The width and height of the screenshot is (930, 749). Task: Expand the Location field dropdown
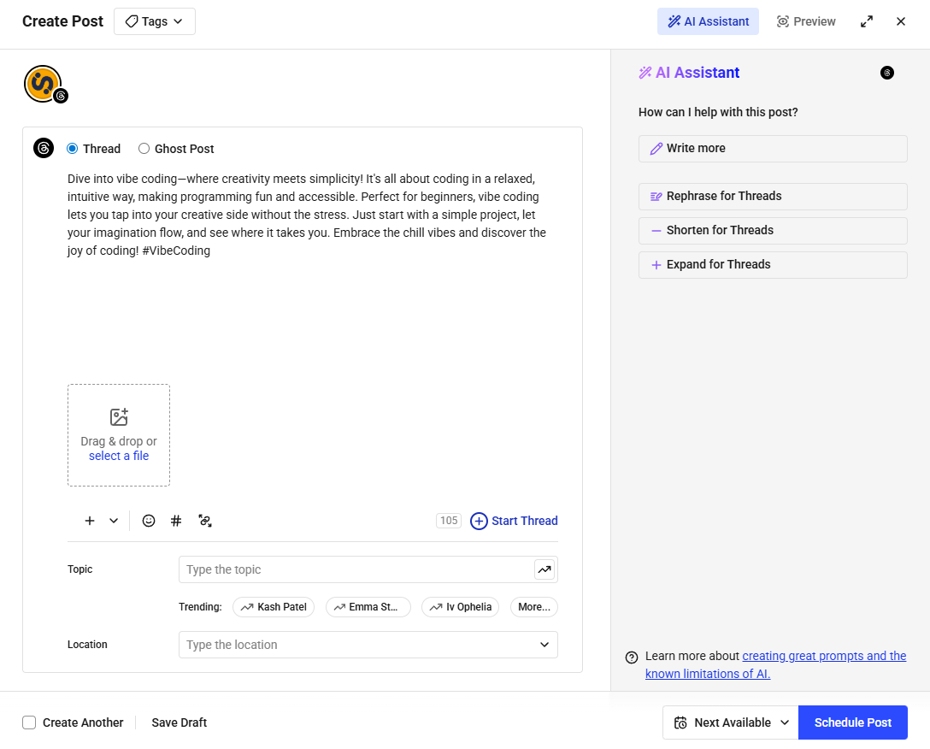point(544,645)
